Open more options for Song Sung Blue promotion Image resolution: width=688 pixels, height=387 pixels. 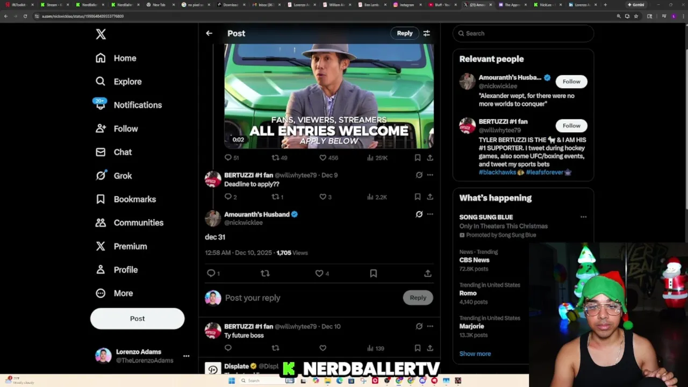(x=583, y=217)
